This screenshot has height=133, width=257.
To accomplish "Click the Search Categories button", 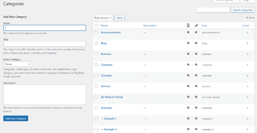I will [243, 10].
